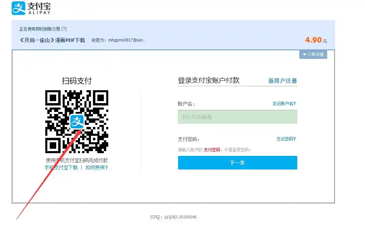Click the QR code for scan payment
Image resolution: width=365 pixels, height=227 pixels.
pyautogui.click(x=77, y=121)
